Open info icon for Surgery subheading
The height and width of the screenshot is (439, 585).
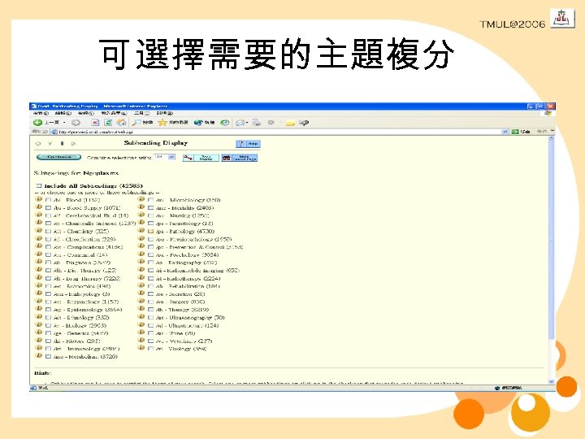pos(141,301)
